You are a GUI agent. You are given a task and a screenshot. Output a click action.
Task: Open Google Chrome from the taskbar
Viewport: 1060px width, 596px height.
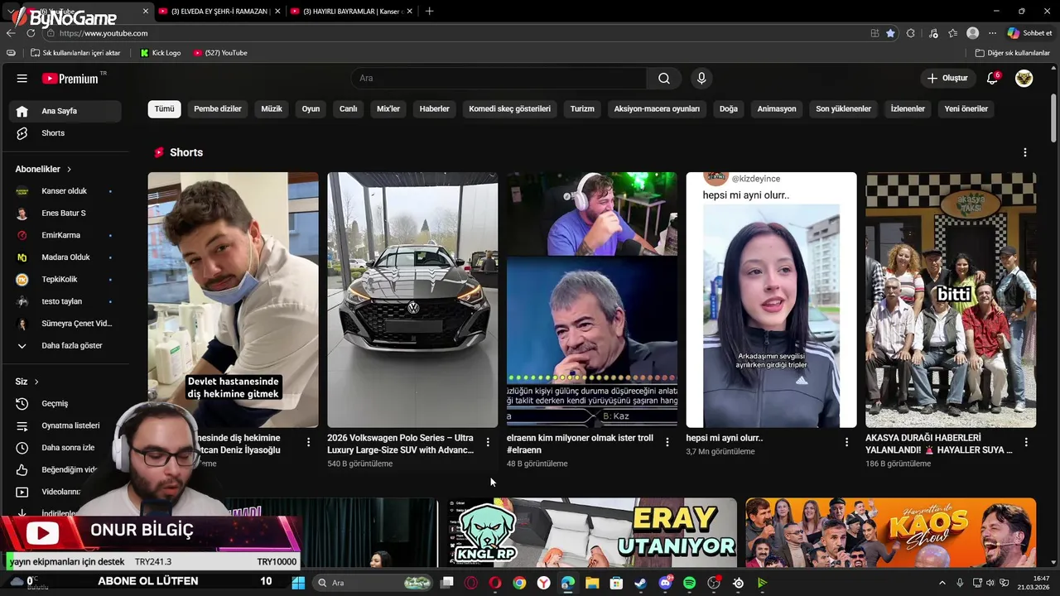(519, 583)
